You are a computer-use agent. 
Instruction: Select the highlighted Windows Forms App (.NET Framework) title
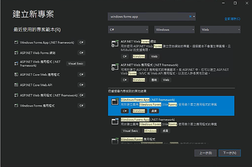click(148, 100)
